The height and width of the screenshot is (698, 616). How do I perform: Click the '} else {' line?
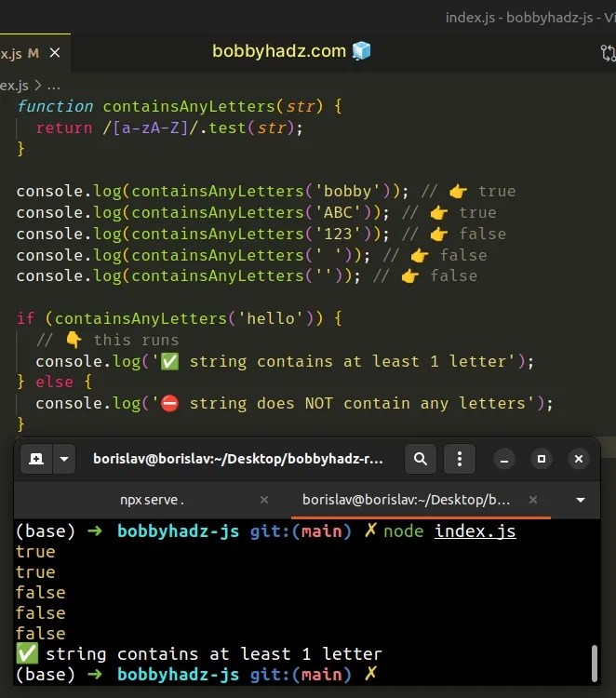pos(54,382)
